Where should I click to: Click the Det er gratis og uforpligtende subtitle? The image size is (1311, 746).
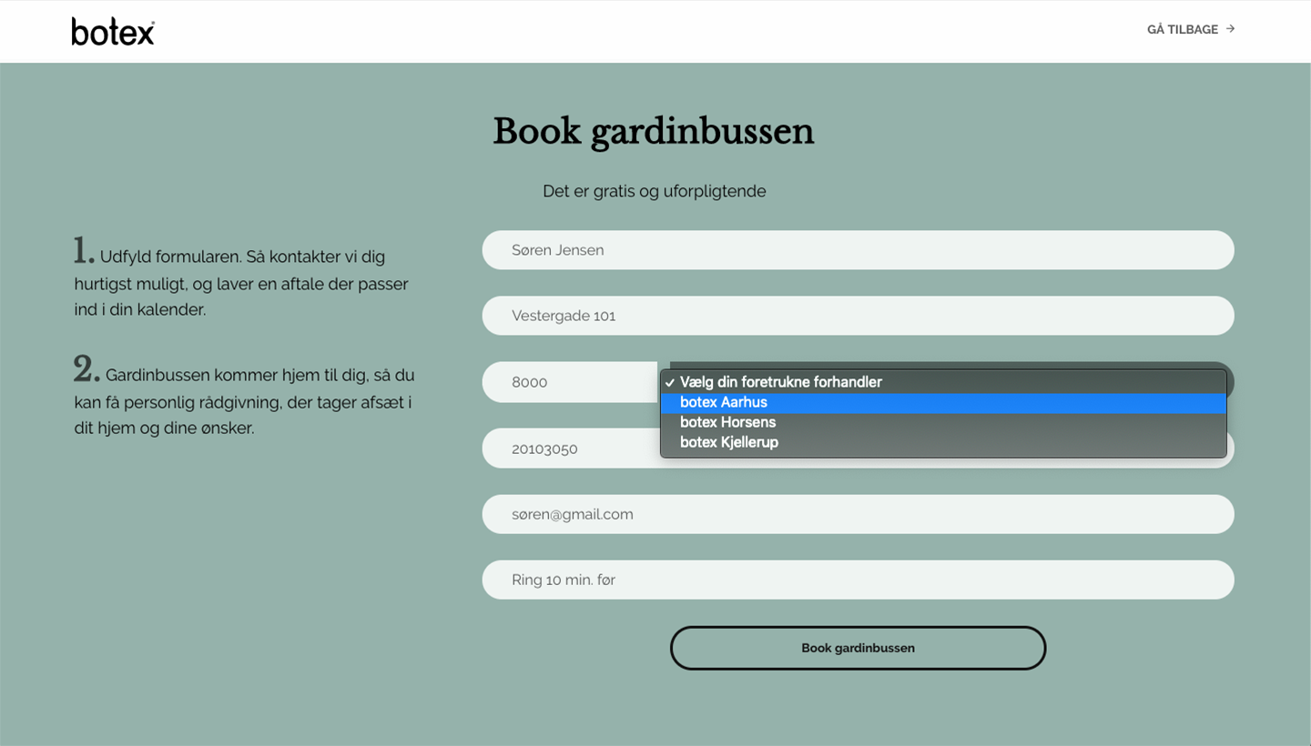[654, 191]
